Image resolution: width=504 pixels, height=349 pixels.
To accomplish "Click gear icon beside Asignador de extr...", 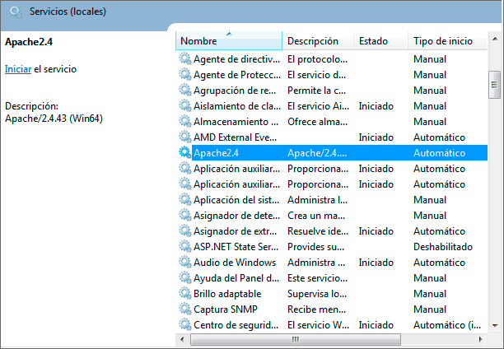I will (185, 231).
